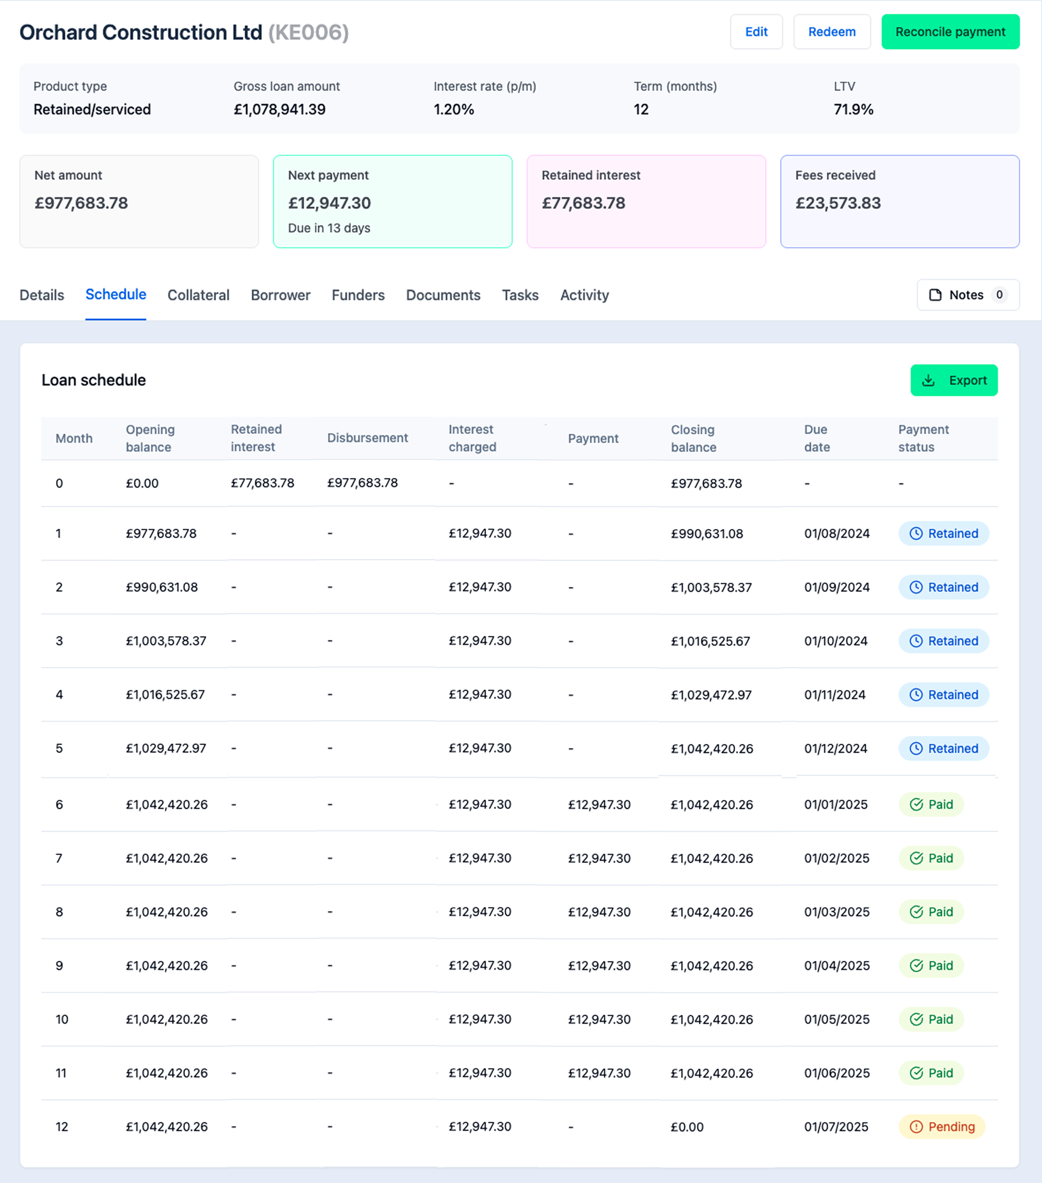1042x1183 pixels.
Task: Open the Documents tab
Action: (x=443, y=295)
